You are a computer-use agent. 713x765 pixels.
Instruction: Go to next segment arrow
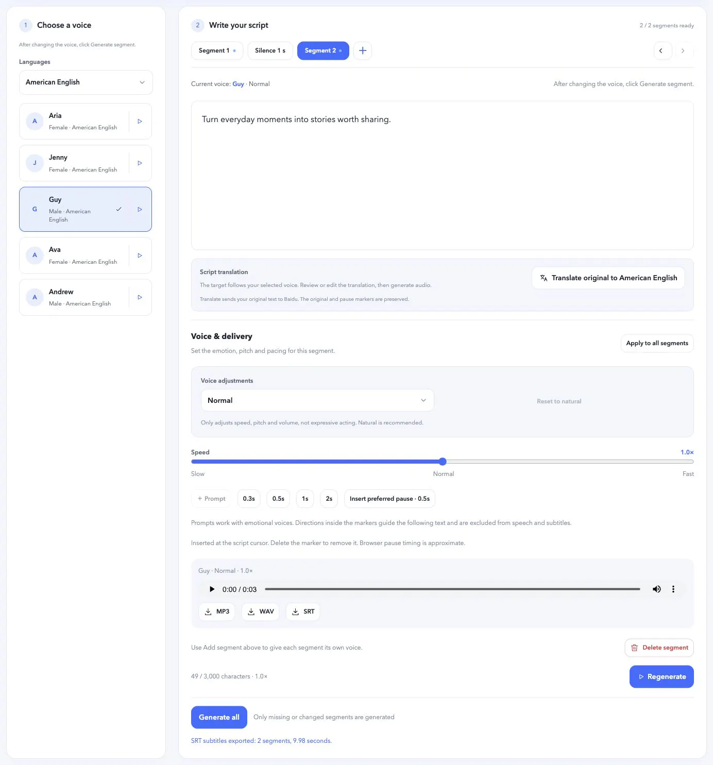coord(683,50)
